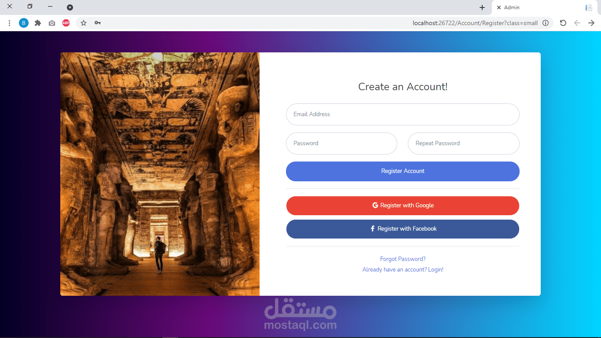Bookmark this page with the star icon
The width and height of the screenshot is (601, 338).
[x=84, y=23]
